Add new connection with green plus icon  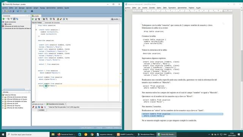pos(3,19)
